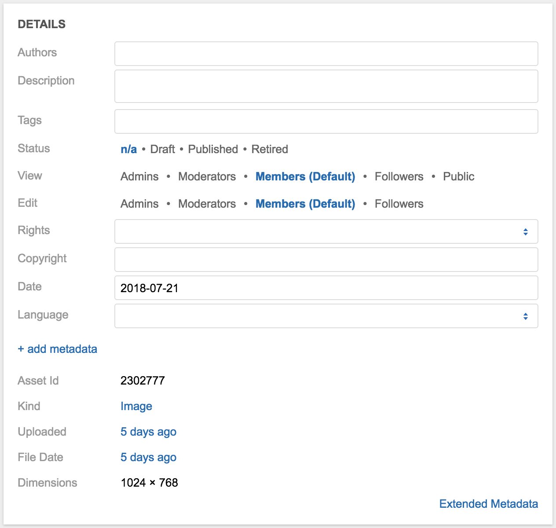
Task: Click the Dimensions value 1024 × 768
Action: point(149,483)
